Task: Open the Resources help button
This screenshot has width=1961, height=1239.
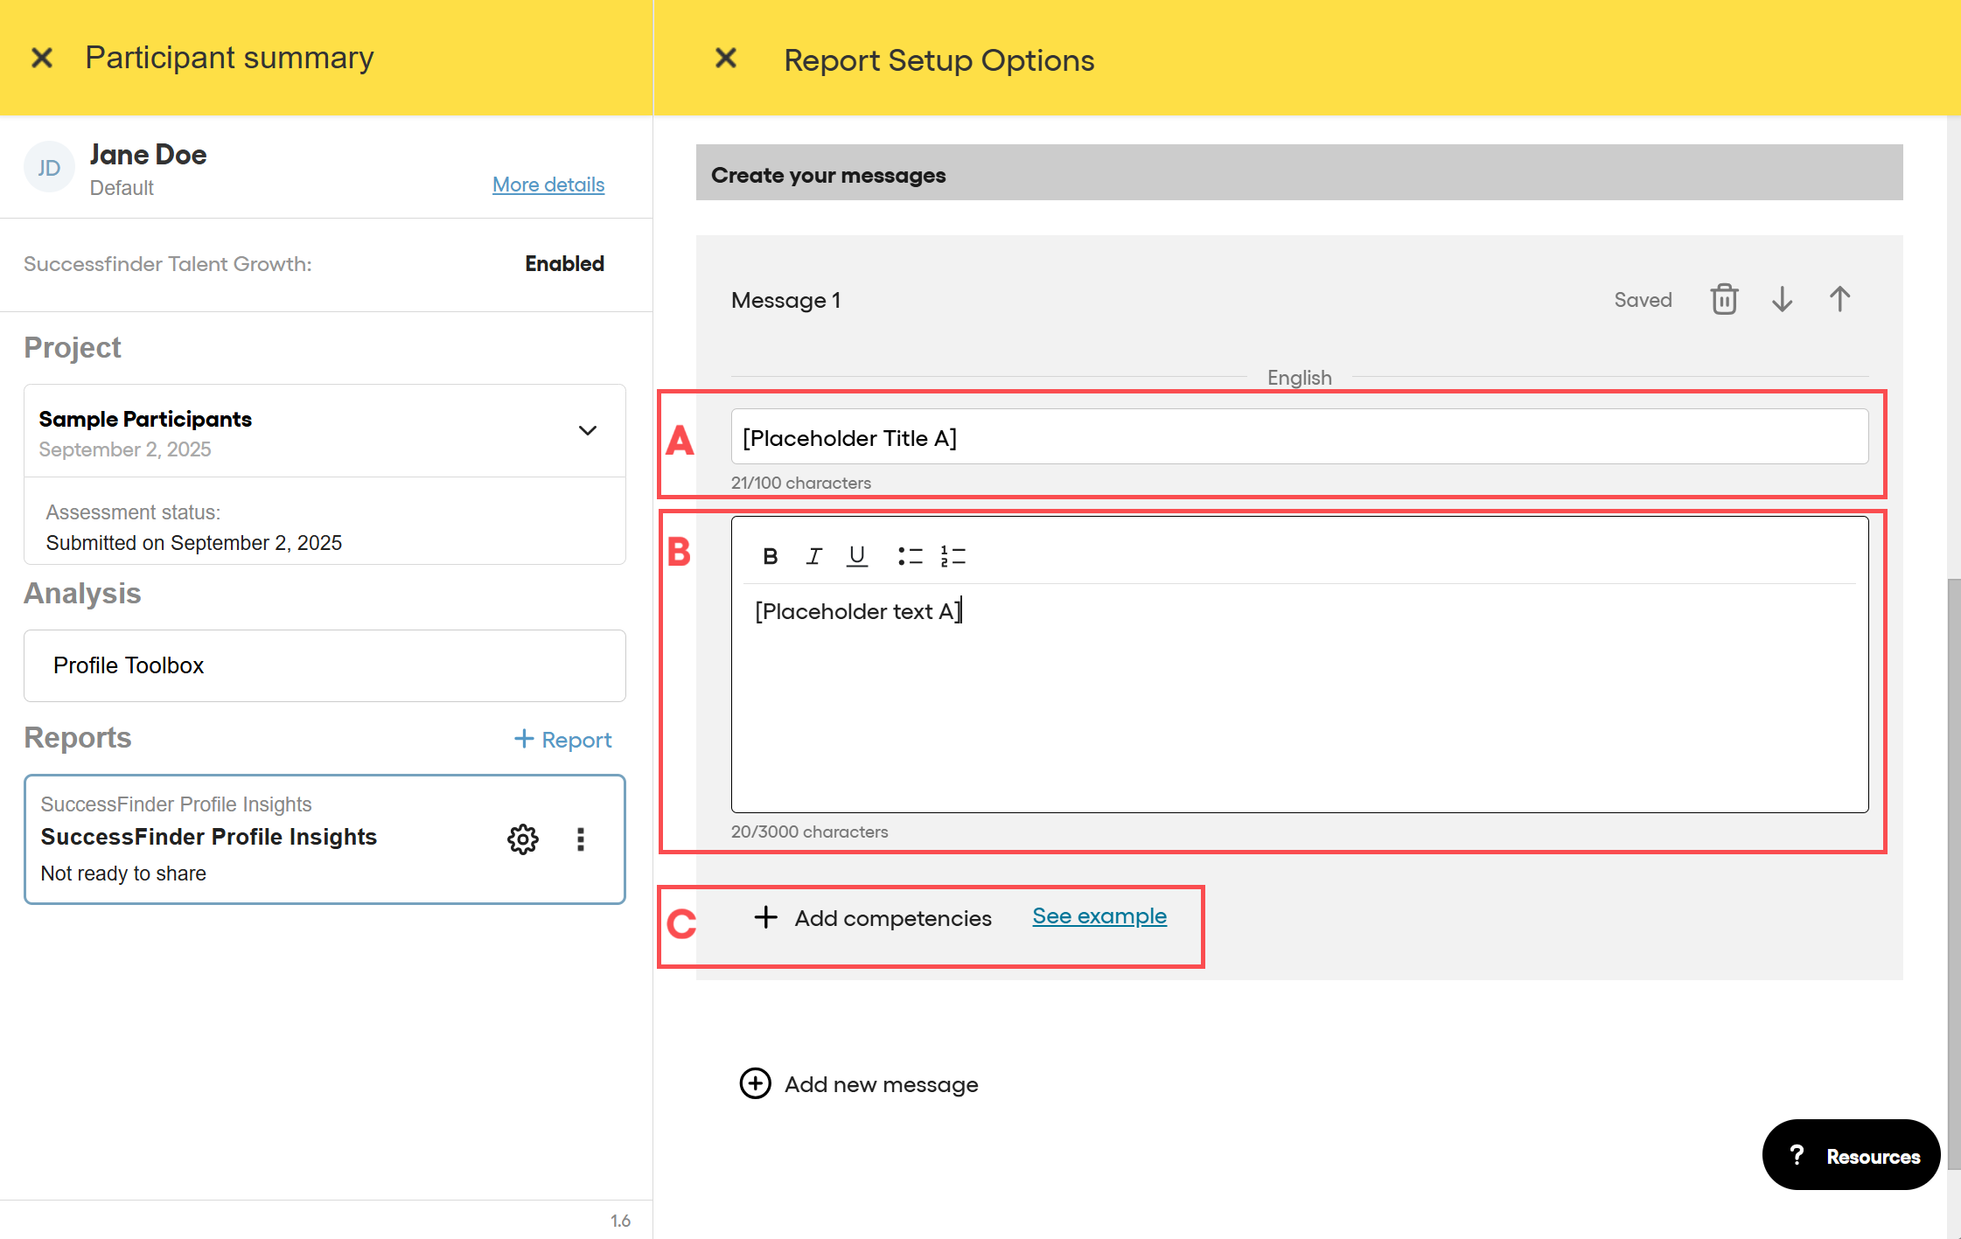Action: pyautogui.click(x=1851, y=1155)
